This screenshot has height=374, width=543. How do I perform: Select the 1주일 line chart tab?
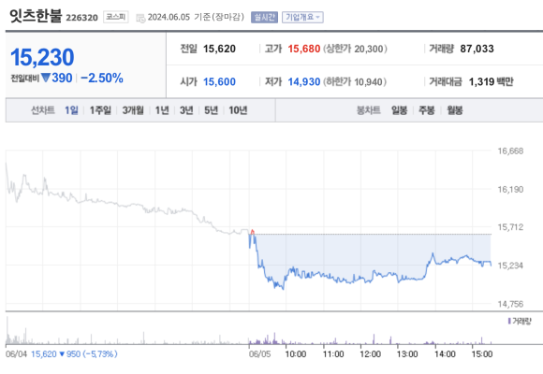pos(100,110)
